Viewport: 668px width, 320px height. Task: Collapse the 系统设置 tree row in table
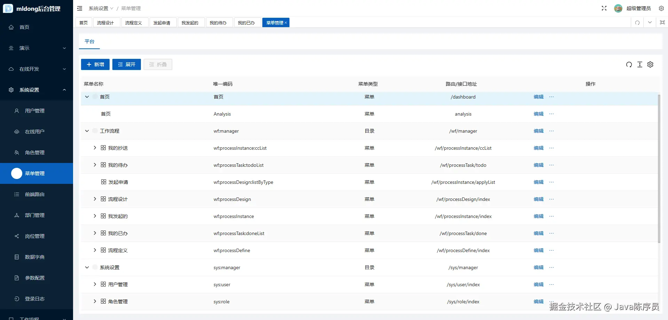pos(87,267)
